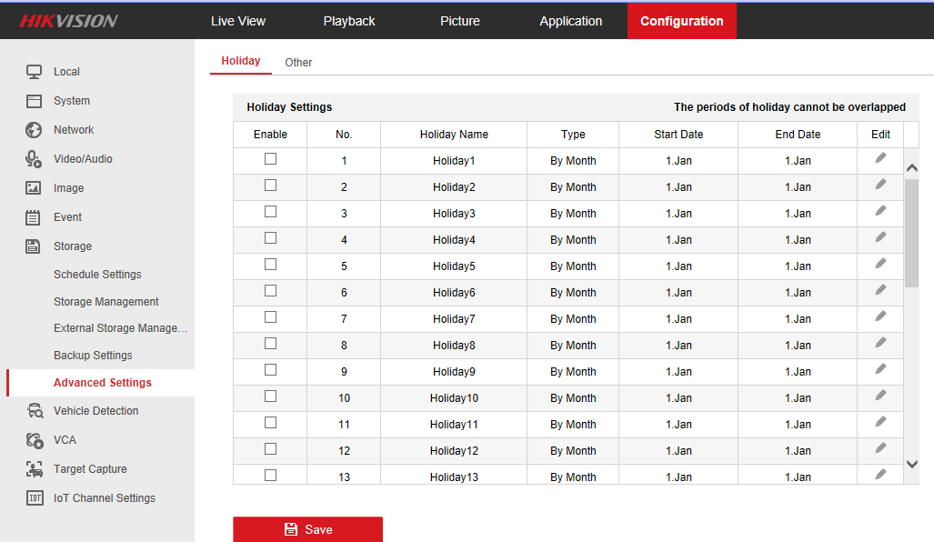The width and height of the screenshot is (934, 542).
Task: Edit Holiday5 using its pencil icon
Action: tap(880, 264)
